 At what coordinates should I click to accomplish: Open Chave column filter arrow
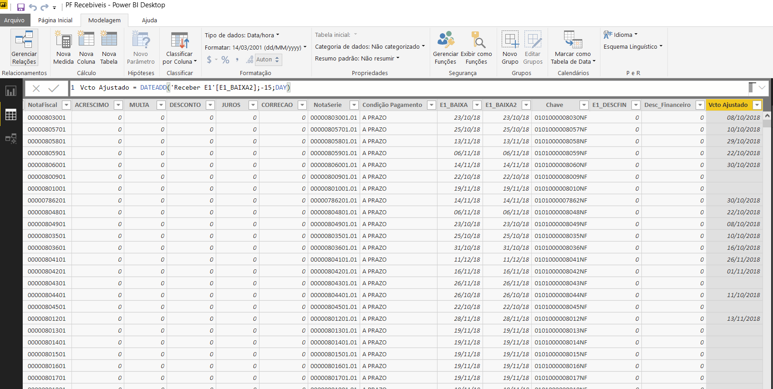584,105
